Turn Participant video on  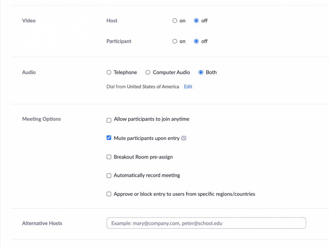175,41
